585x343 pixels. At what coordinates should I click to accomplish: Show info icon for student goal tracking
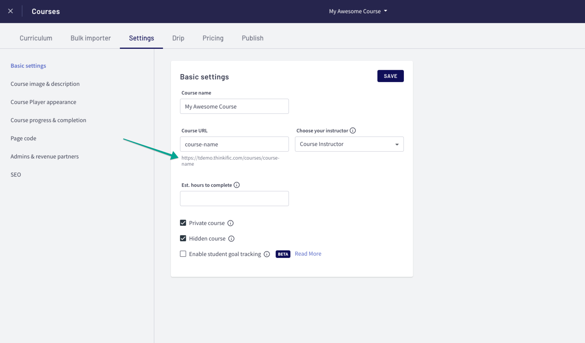[267, 254]
